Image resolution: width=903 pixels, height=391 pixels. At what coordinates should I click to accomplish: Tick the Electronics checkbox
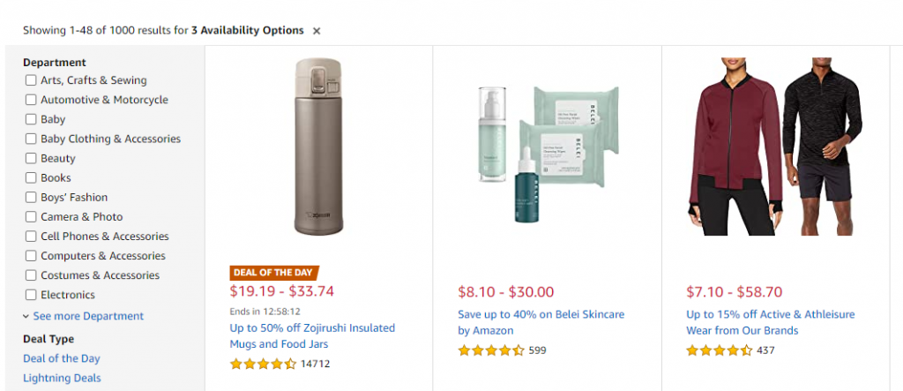(x=31, y=295)
